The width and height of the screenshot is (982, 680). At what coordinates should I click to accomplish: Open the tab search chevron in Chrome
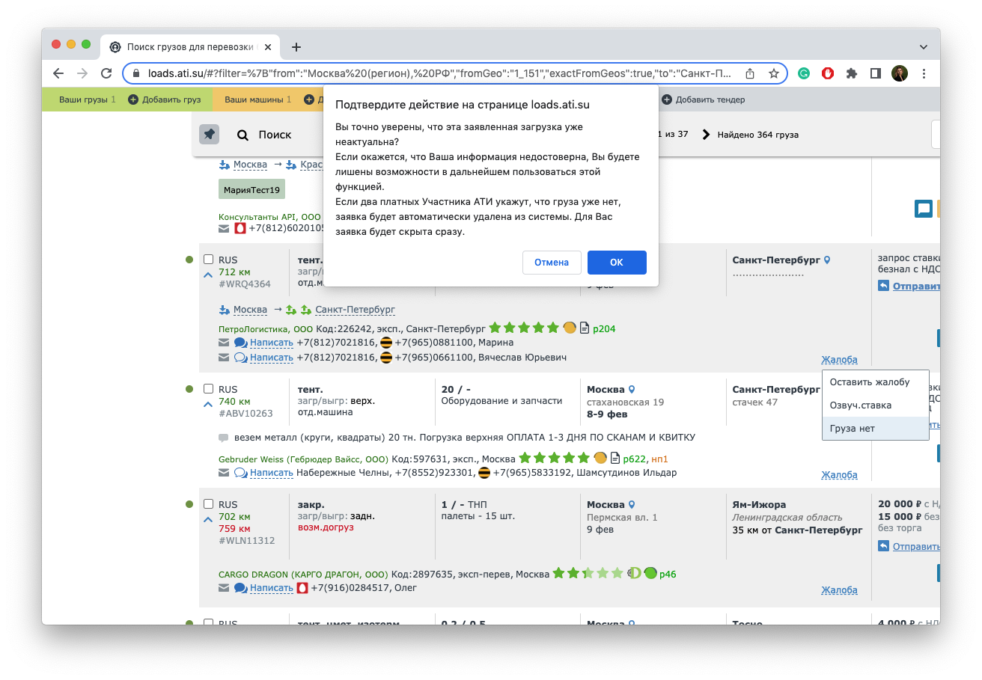924,47
